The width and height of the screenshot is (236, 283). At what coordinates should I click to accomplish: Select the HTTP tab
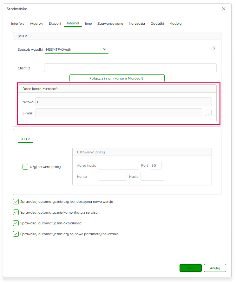(x=25, y=139)
